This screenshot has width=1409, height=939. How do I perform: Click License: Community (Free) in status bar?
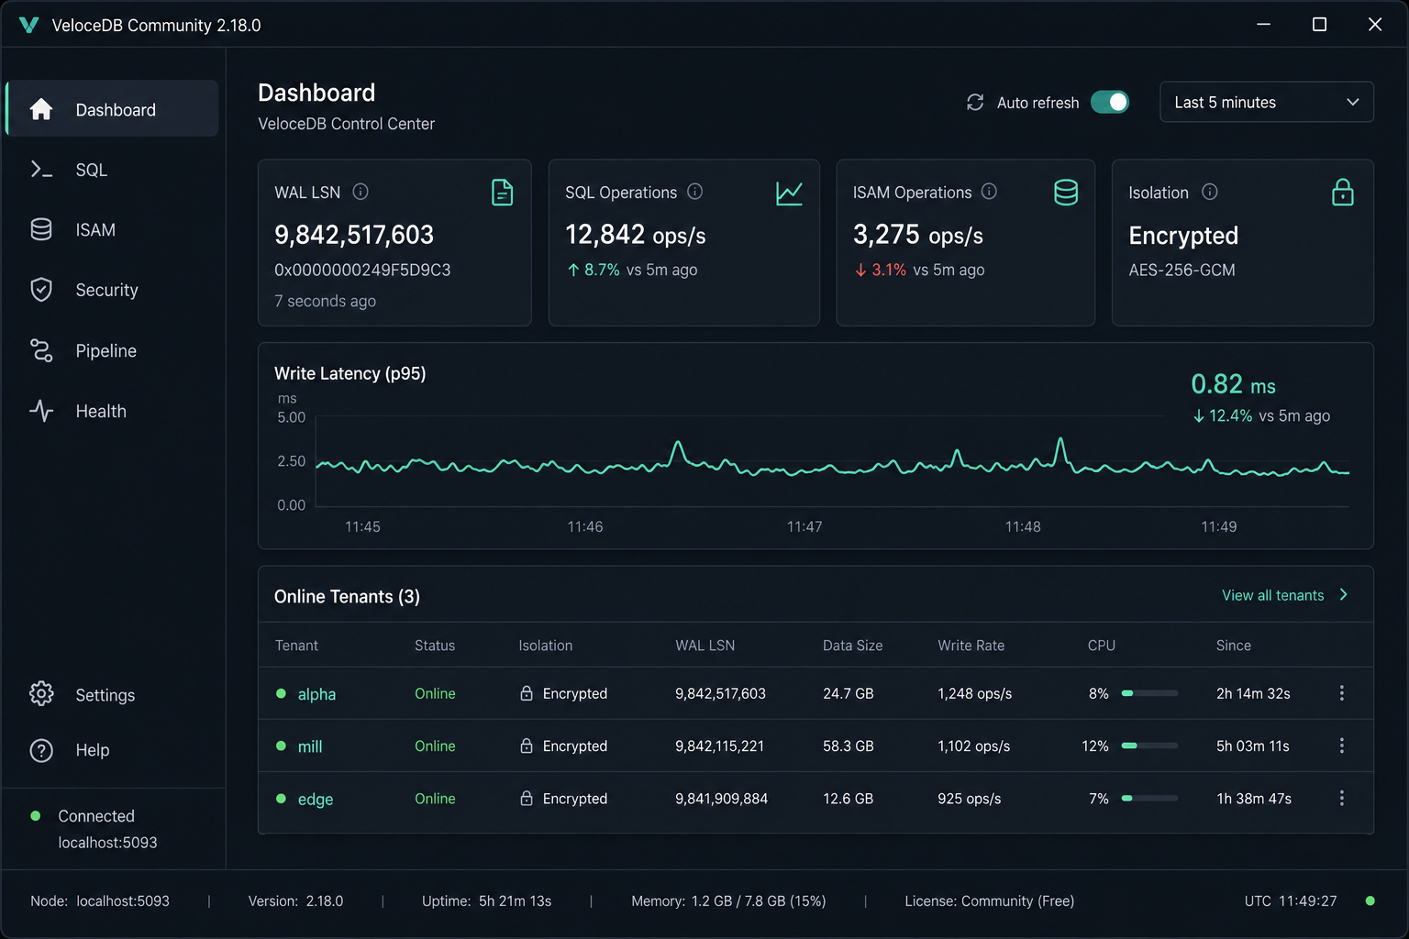click(x=989, y=901)
